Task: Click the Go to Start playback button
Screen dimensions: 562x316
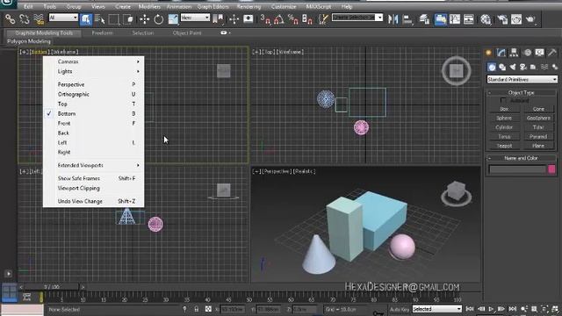Action: click(x=470, y=309)
